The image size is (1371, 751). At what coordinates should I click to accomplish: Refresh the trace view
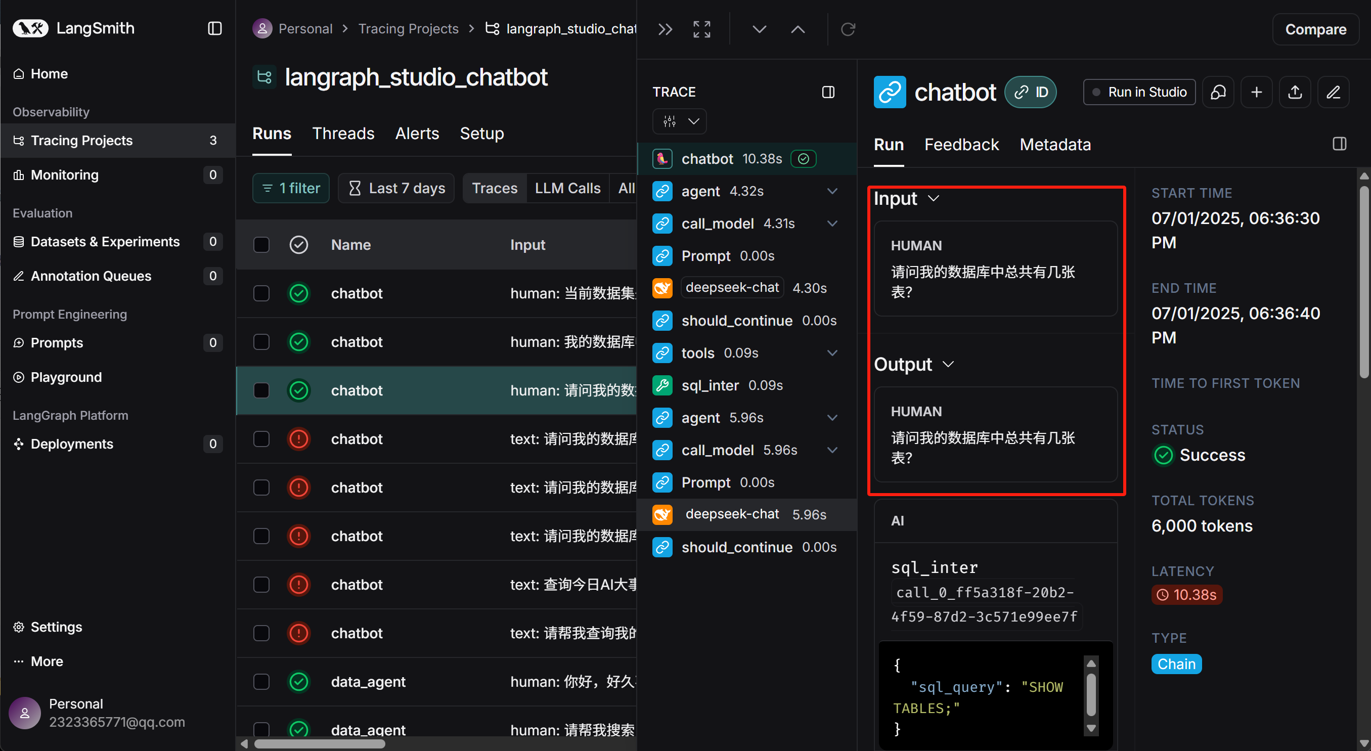[x=848, y=29]
